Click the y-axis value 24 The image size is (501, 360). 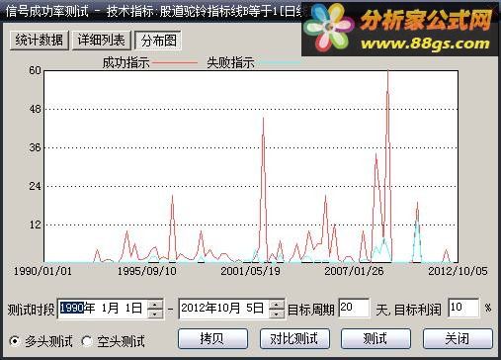click(x=36, y=186)
